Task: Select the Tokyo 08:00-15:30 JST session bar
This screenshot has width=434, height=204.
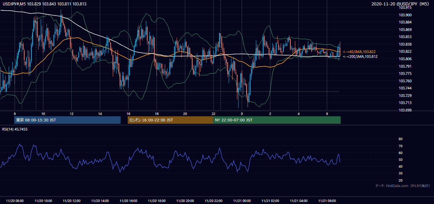Action: pos(67,120)
